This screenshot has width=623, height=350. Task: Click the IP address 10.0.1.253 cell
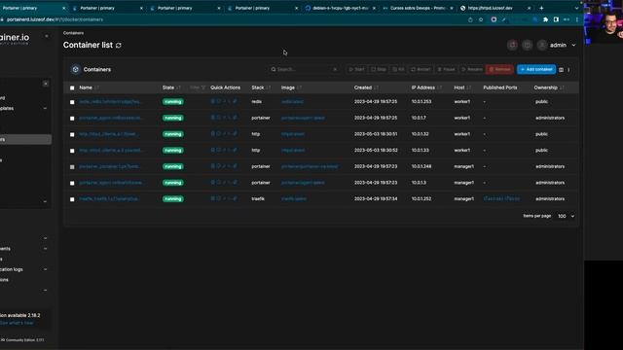pos(421,101)
